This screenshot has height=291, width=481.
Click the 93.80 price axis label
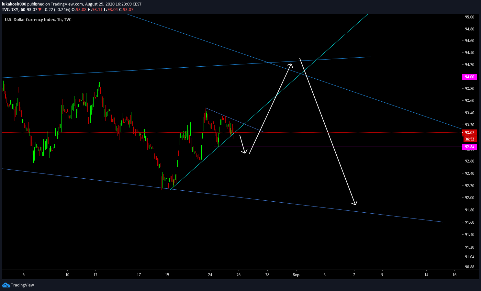(x=470, y=89)
